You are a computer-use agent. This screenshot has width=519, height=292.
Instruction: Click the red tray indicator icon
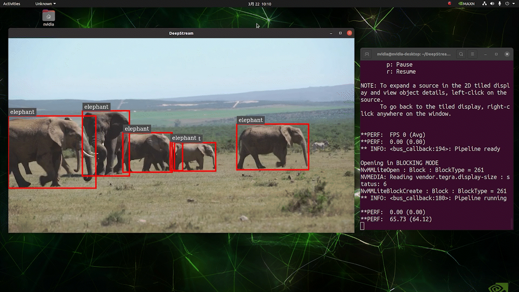click(449, 4)
